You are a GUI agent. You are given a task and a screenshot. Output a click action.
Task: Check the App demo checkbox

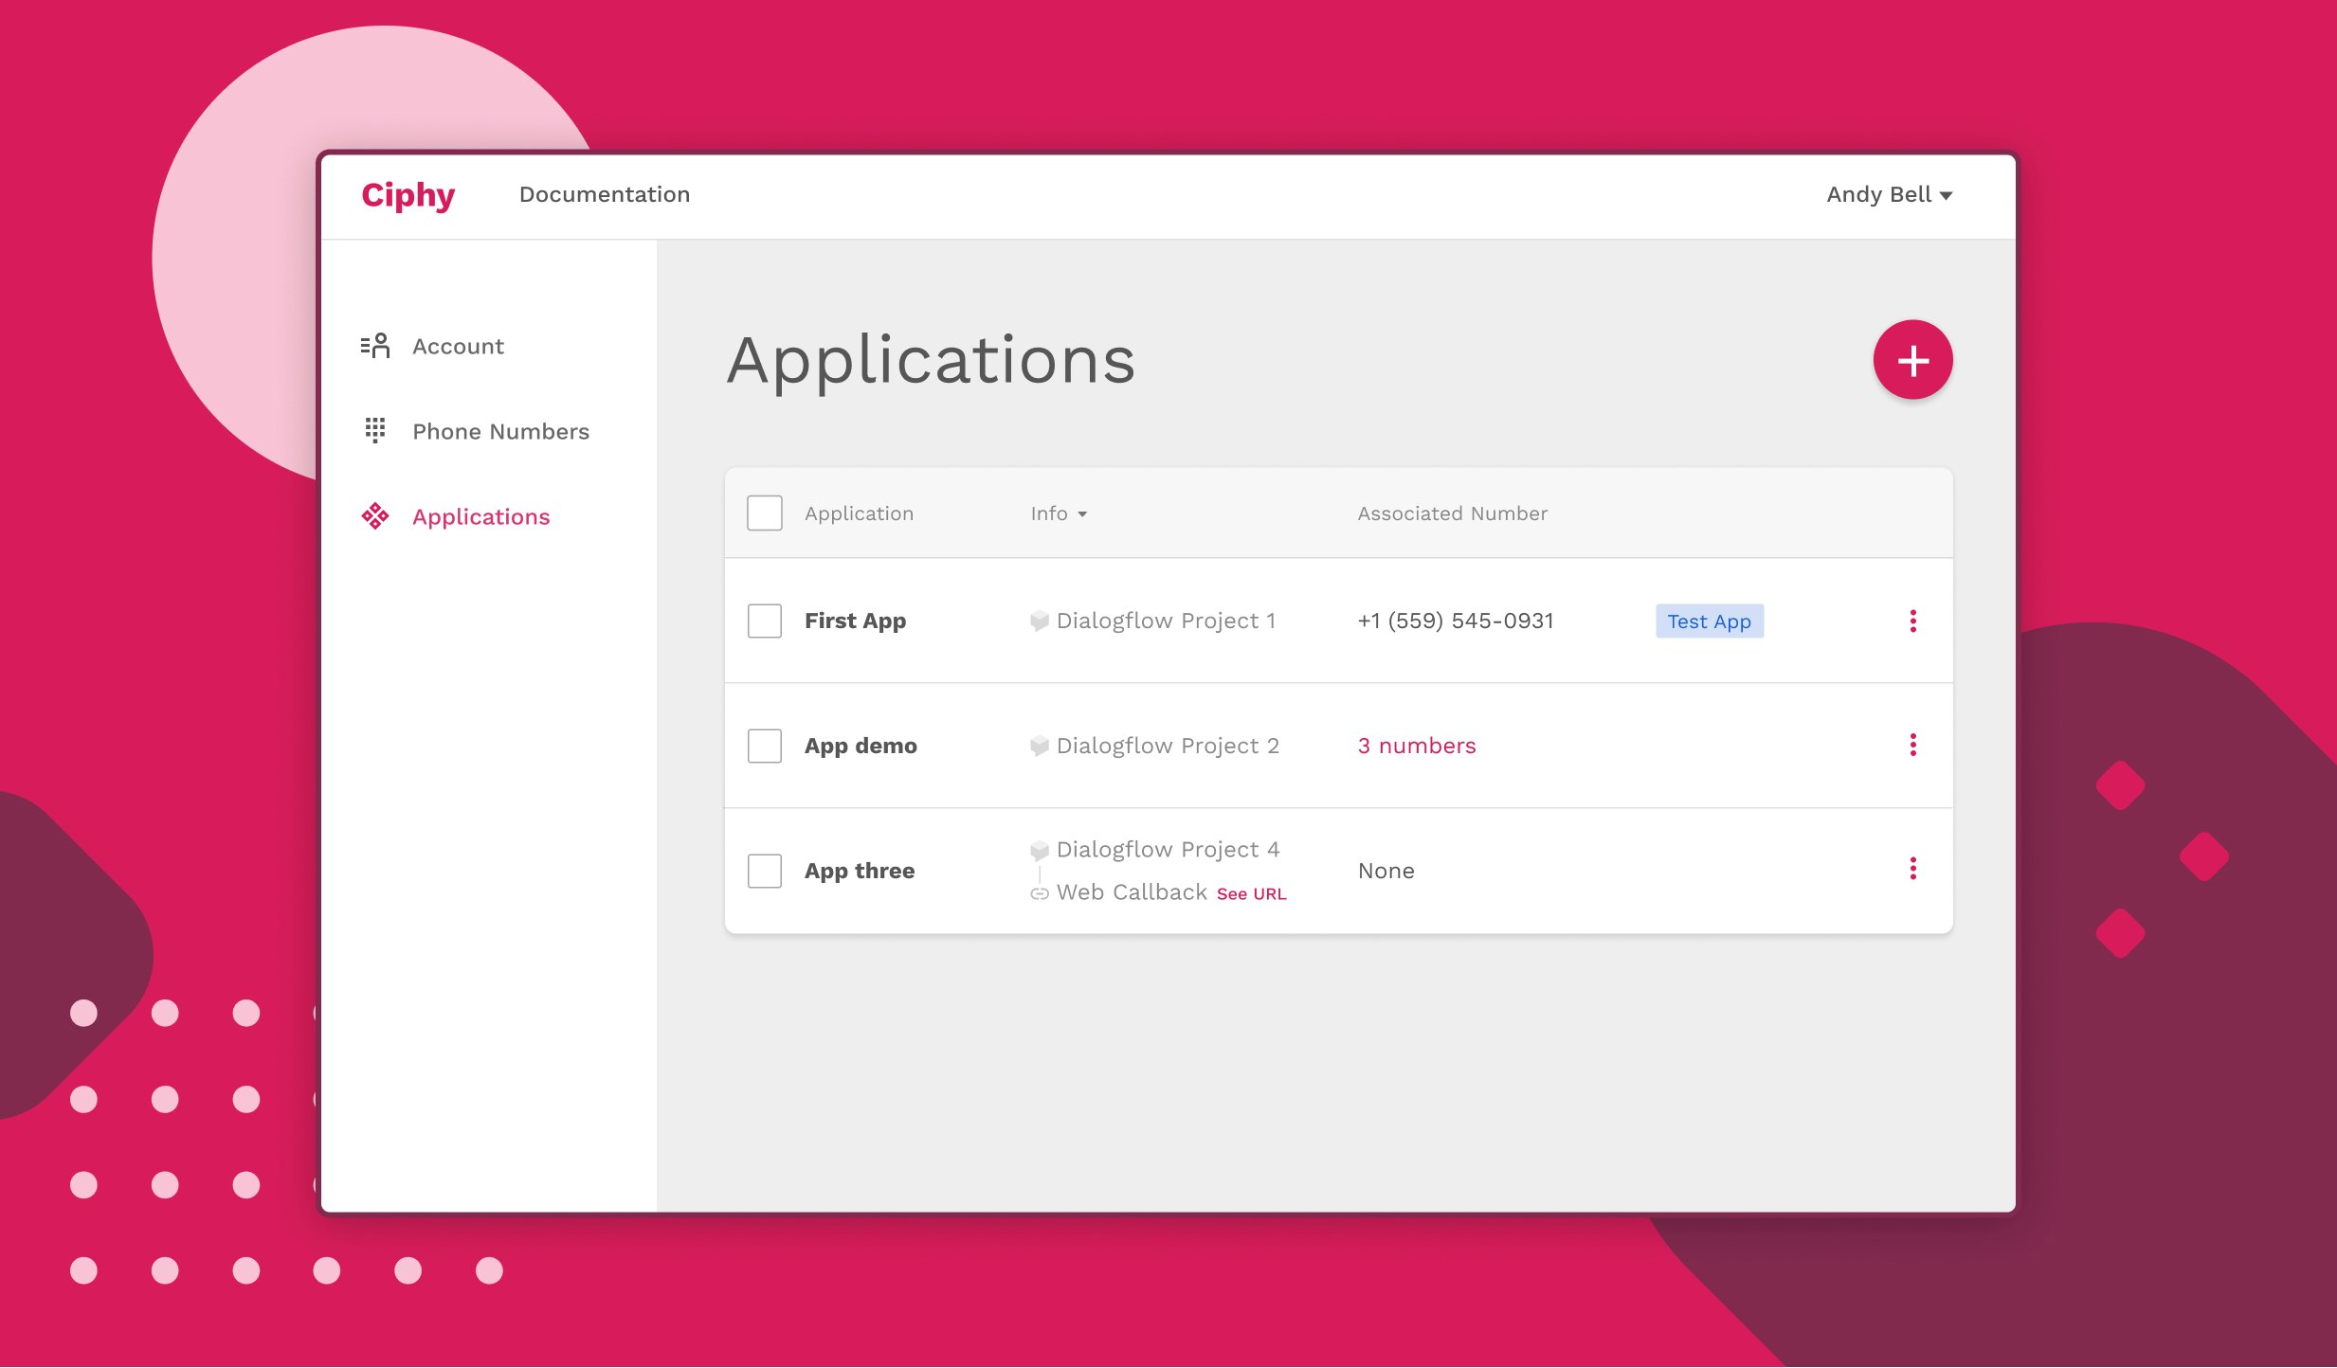(x=764, y=746)
